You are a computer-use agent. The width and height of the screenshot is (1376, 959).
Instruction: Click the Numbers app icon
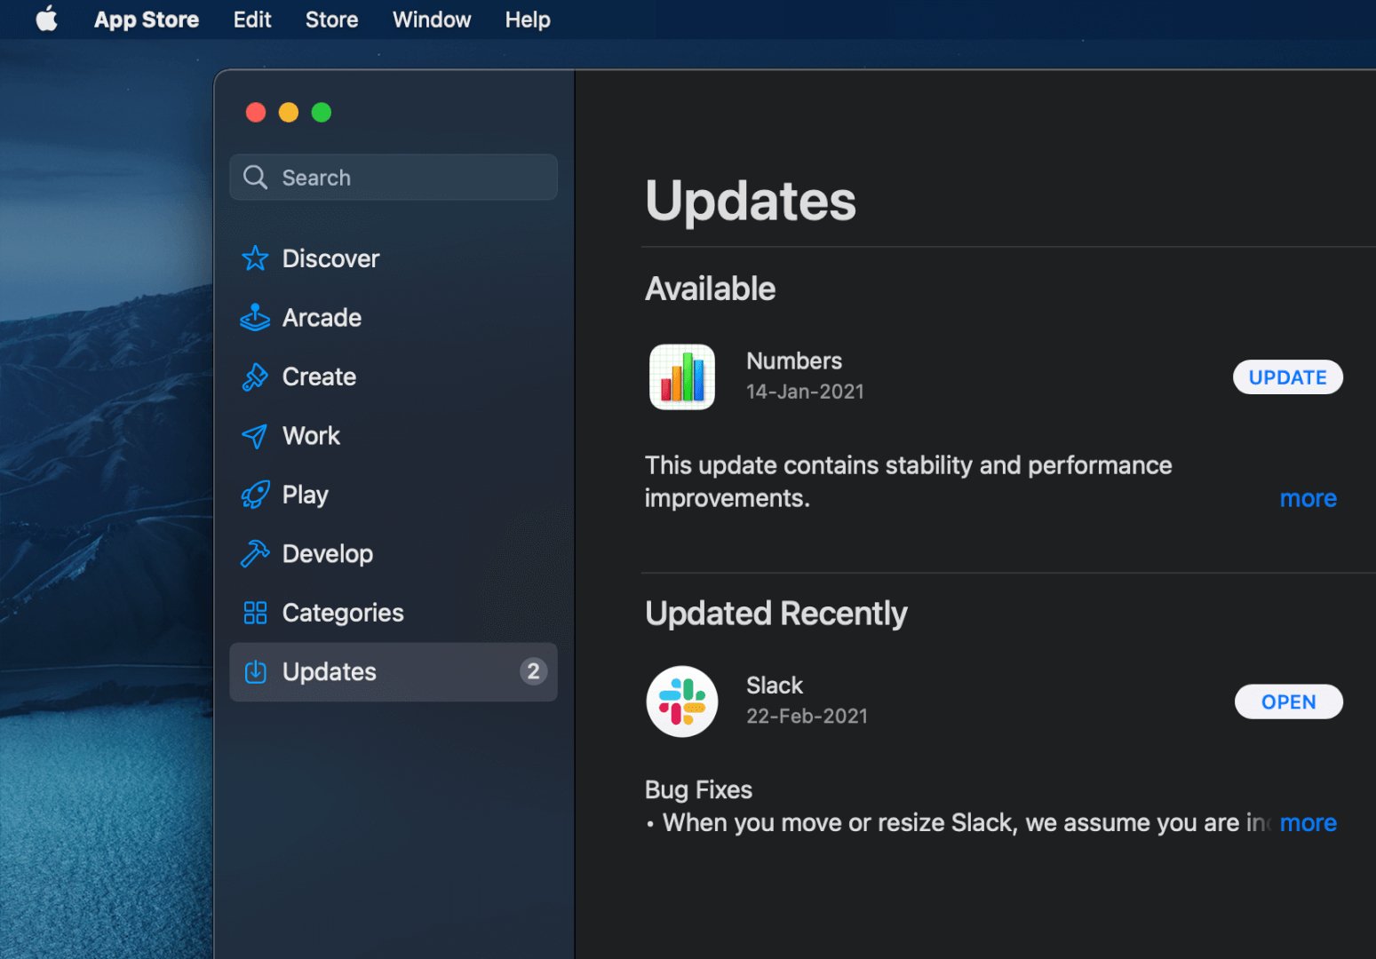point(682,376)
